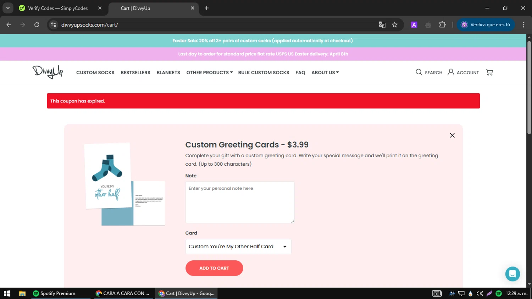
Task: Go to the DivvyUp logo homepage
Action: [48, 72]
